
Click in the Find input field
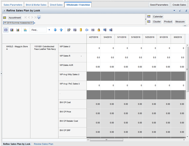click(39, 30)
